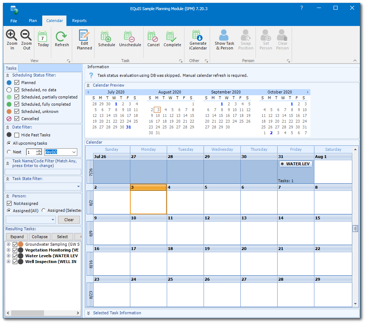Viewport: 366px width, 324px height.
Task: Open the Task State filter dropdown
Action: click(x=78, y=186)
